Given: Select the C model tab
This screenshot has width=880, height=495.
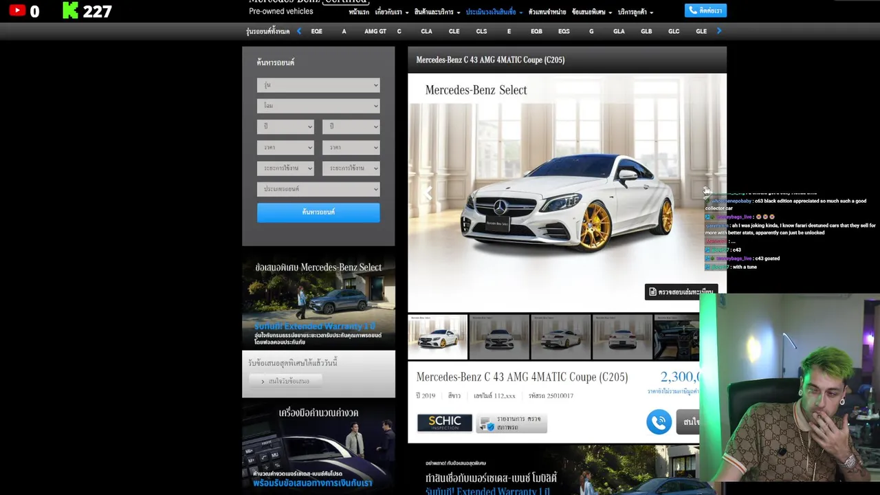Looking at the screenshot, I should point(399,31).
